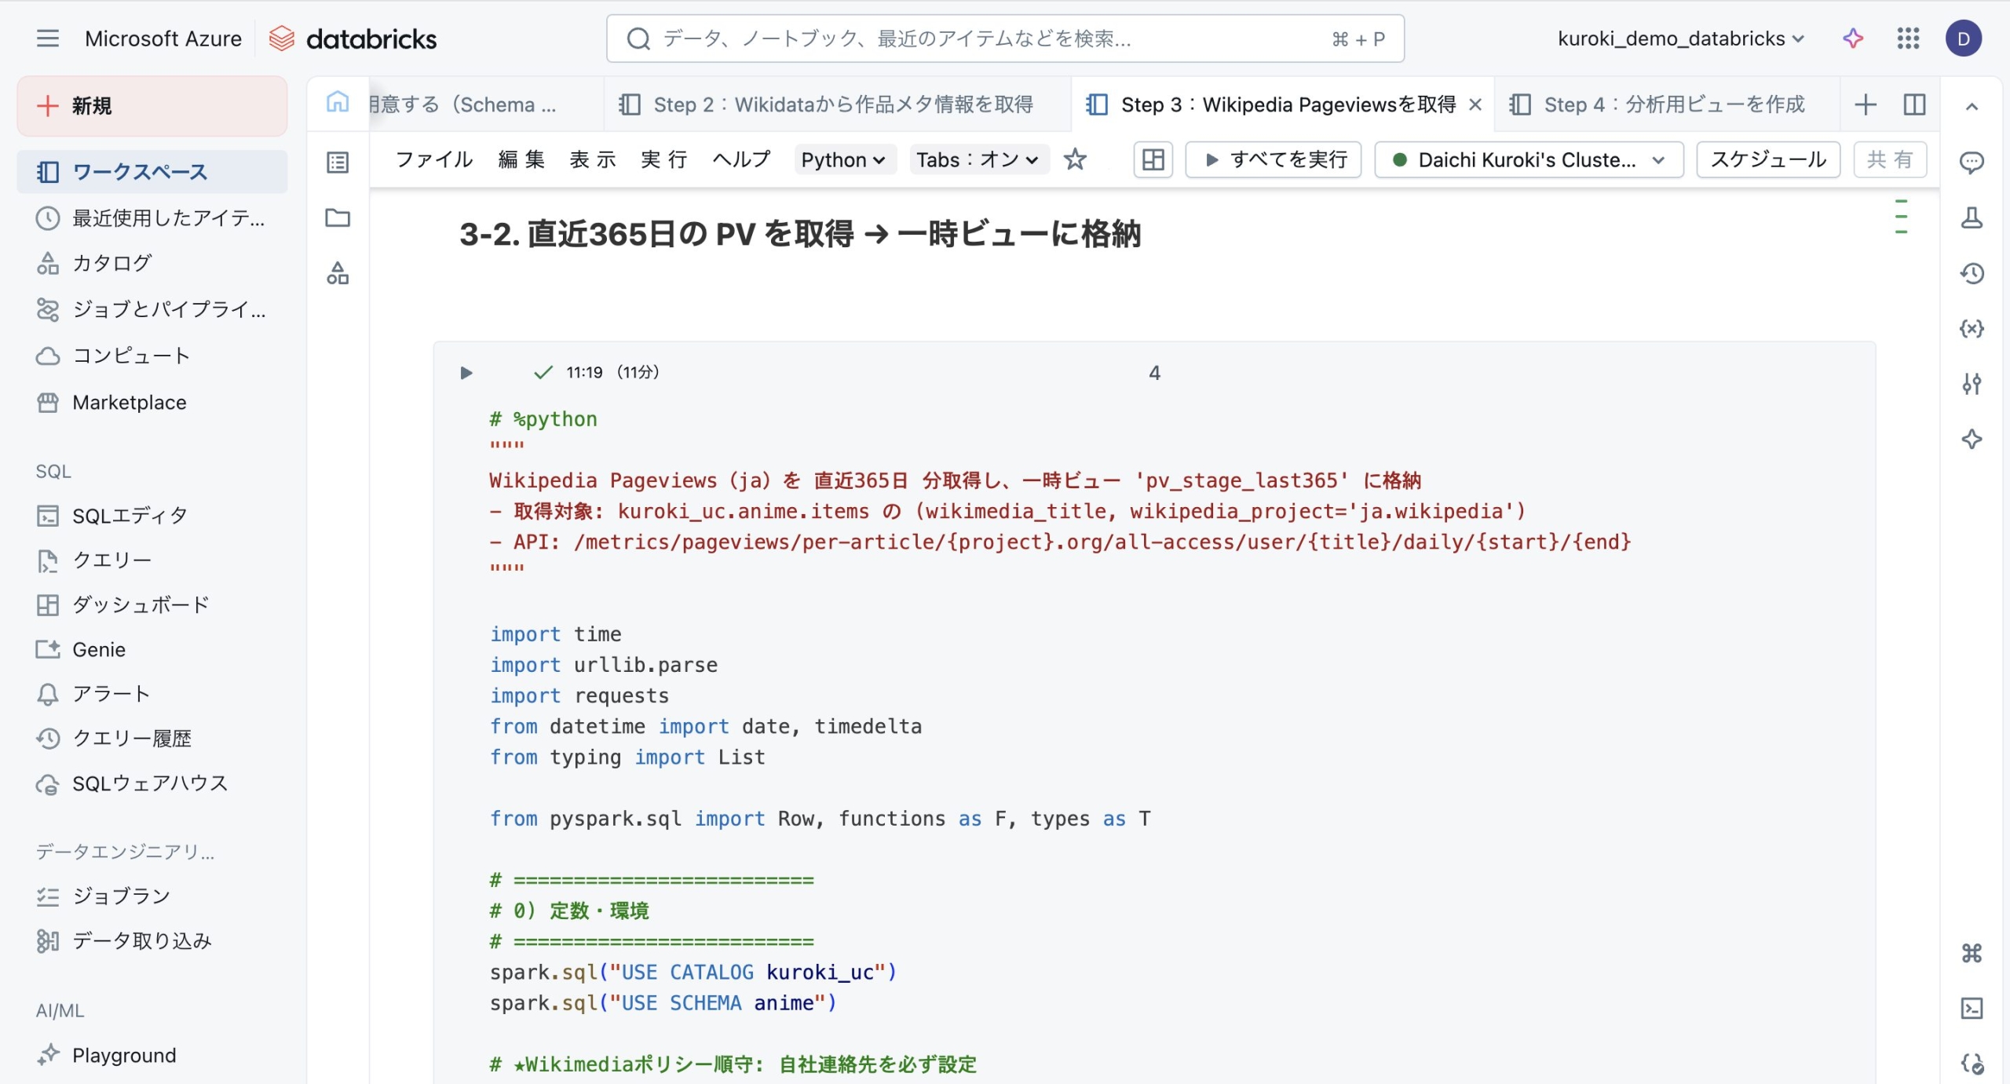Open the folder browser panel icon

[x=338, y=217]
